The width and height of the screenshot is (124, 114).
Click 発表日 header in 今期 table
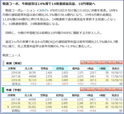(x=115, y=95)
